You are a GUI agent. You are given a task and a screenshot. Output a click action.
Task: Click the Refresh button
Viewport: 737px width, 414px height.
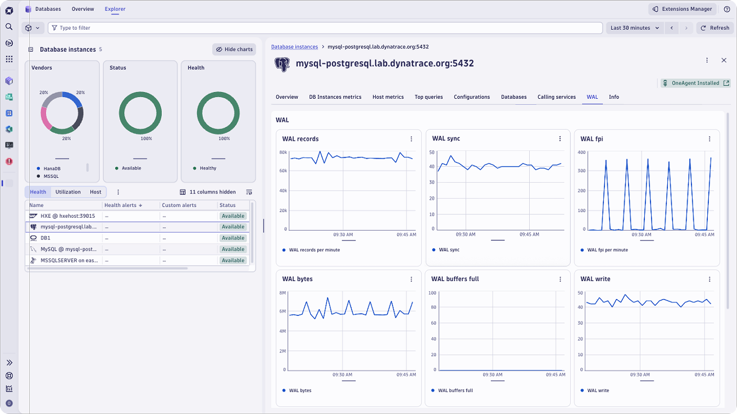point(715,28)
